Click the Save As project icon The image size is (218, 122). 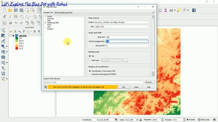click(21, 11)
